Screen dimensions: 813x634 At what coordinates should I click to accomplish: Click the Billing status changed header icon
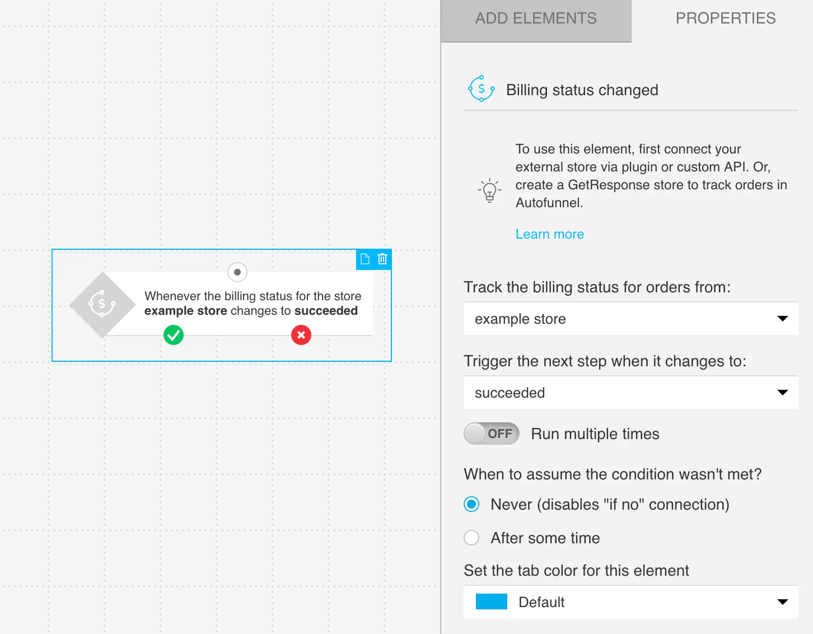(x=482, y=89)
